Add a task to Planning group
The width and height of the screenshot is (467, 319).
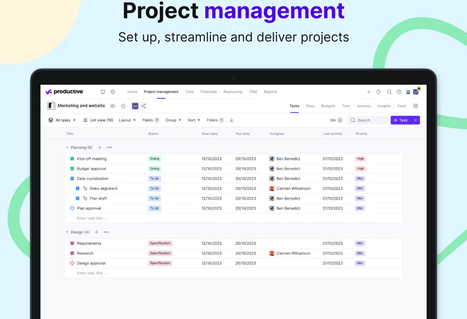(100, 147)
